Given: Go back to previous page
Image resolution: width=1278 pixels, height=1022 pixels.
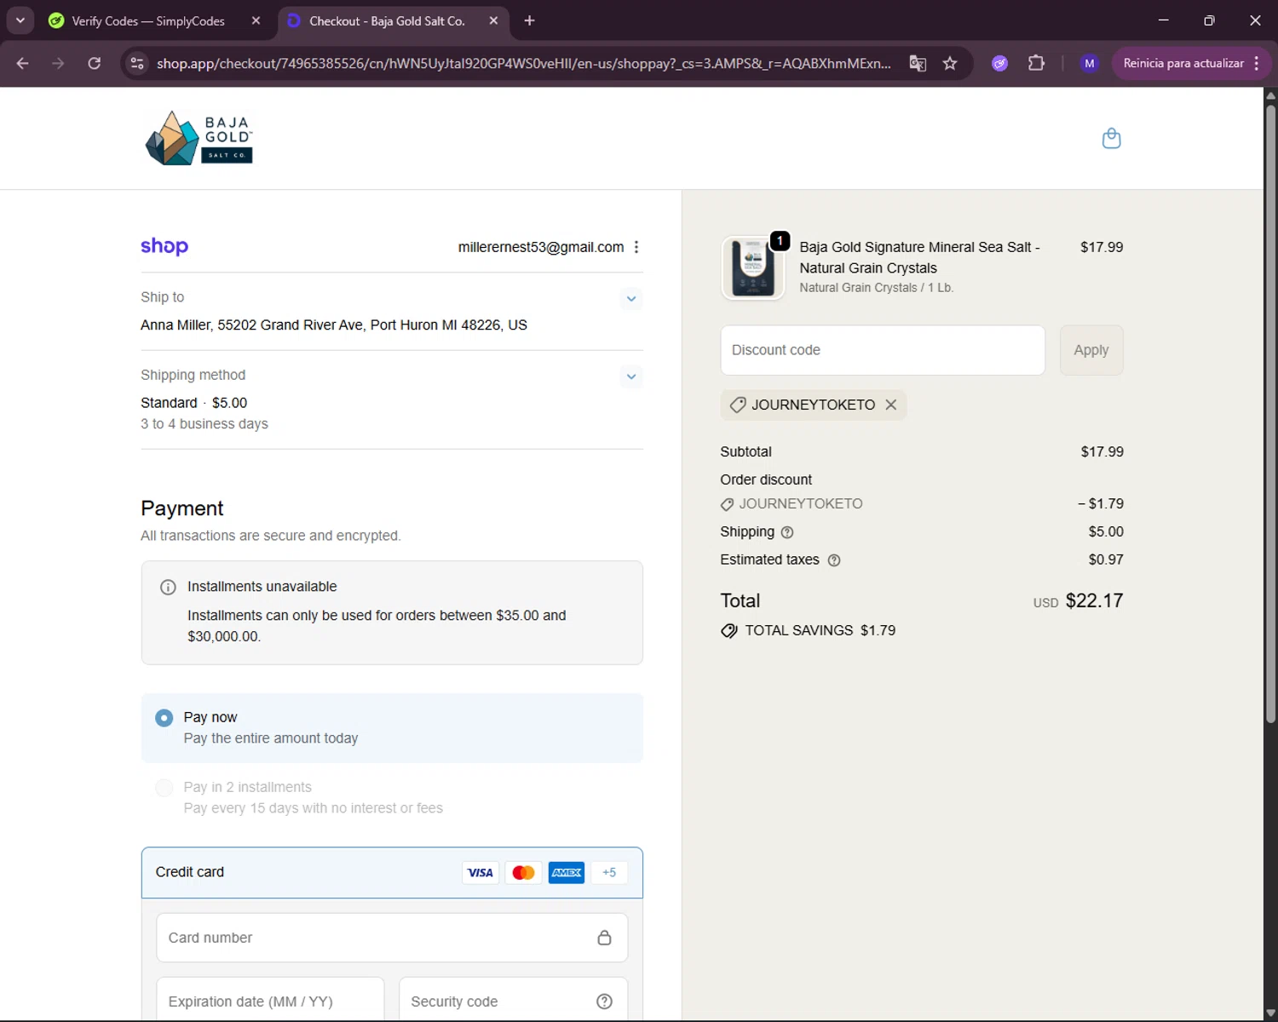Looking at the screenshot, I should click(x=23, y=63).
